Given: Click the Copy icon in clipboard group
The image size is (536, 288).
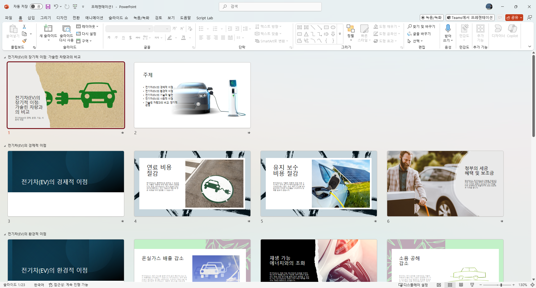Looking at the screenshot, I should tap(24, 34).
